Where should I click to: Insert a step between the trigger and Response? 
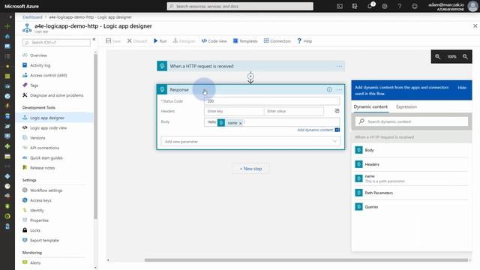(x=250, y=76)
